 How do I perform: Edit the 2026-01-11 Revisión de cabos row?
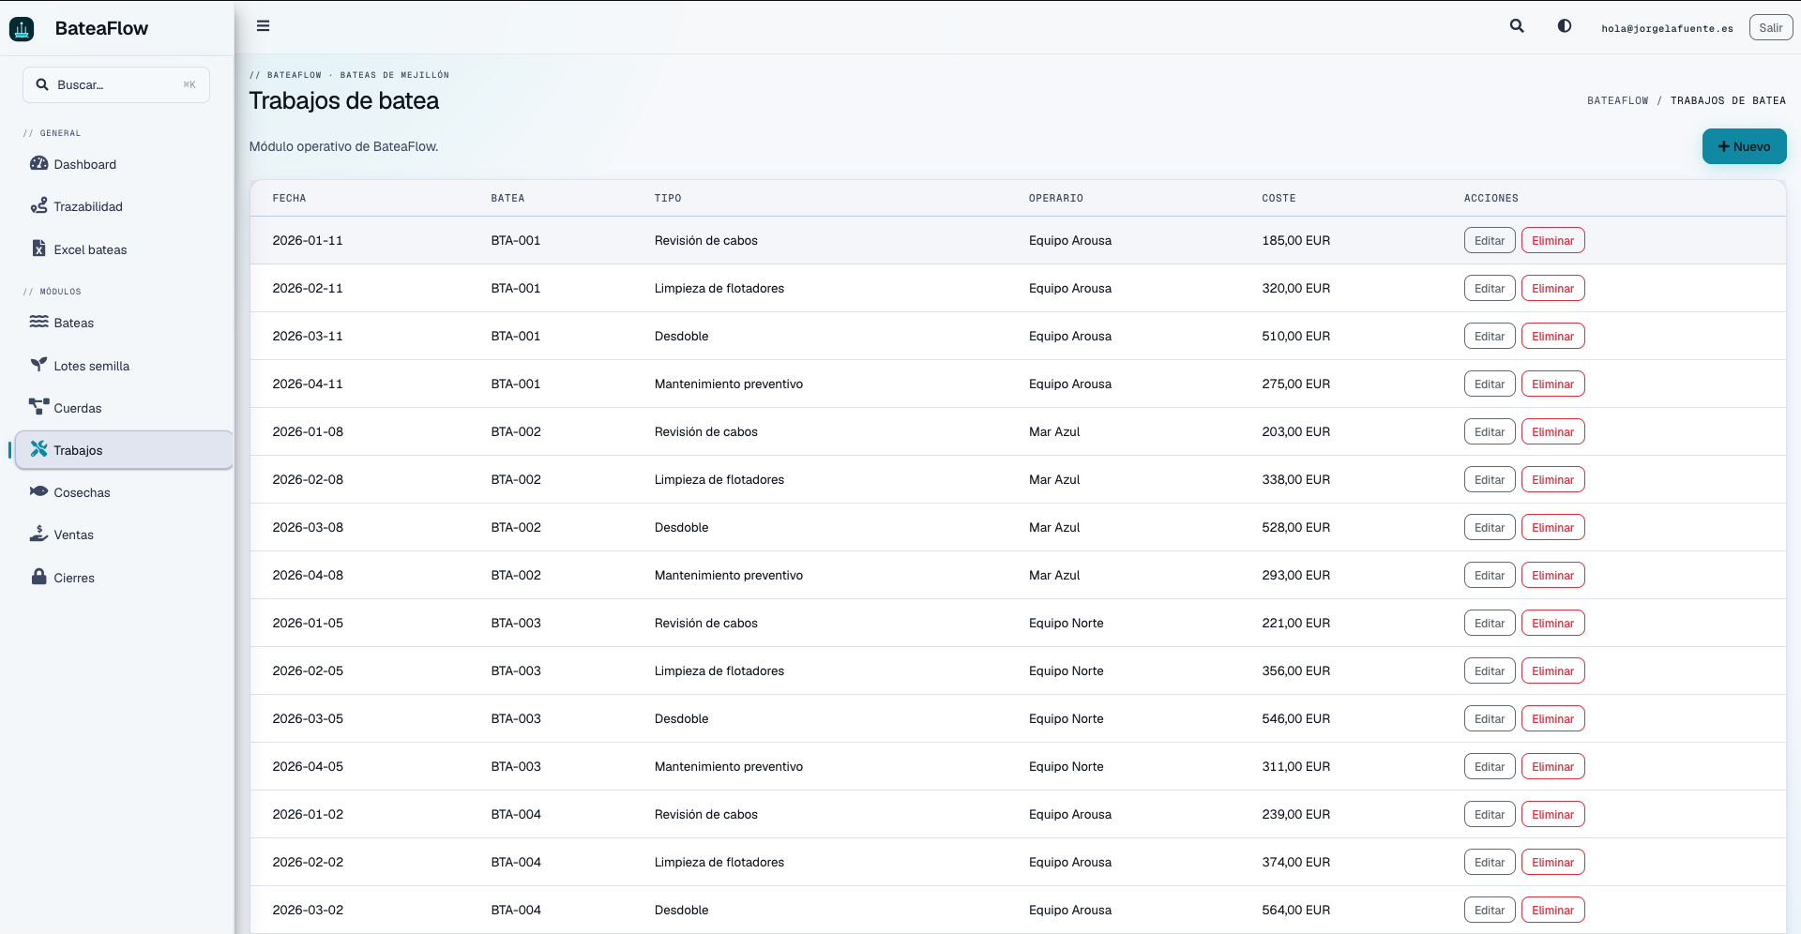(1489, 240)
